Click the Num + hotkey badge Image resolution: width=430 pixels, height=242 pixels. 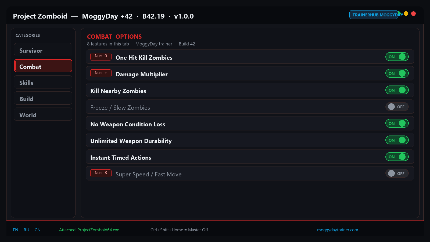[101, 73]
